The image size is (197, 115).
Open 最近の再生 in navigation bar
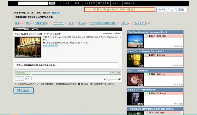point(104,3)
